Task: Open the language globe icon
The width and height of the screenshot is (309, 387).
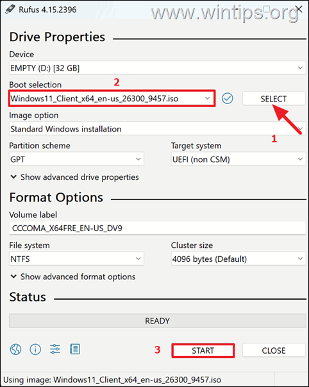Action: tap(15, 350)
